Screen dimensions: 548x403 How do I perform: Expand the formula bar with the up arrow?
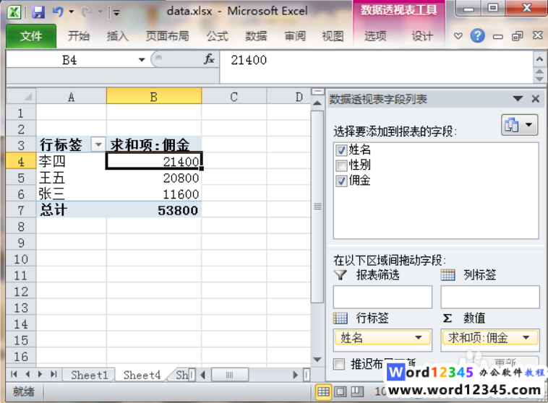539,59
